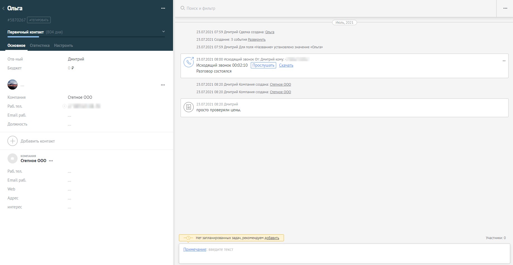Click the Скачать call recording link
513x265 pixels.
[x=286, y=65]
